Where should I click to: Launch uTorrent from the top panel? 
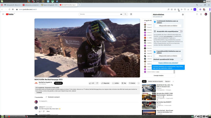pos(52,1)
